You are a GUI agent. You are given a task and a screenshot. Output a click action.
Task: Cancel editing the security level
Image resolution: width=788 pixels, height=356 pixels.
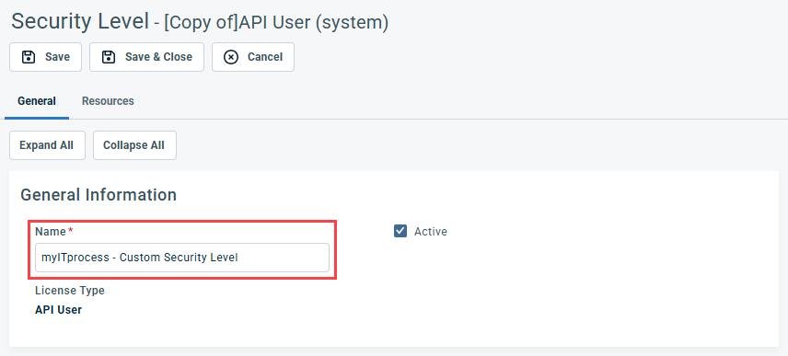(253, 57)
